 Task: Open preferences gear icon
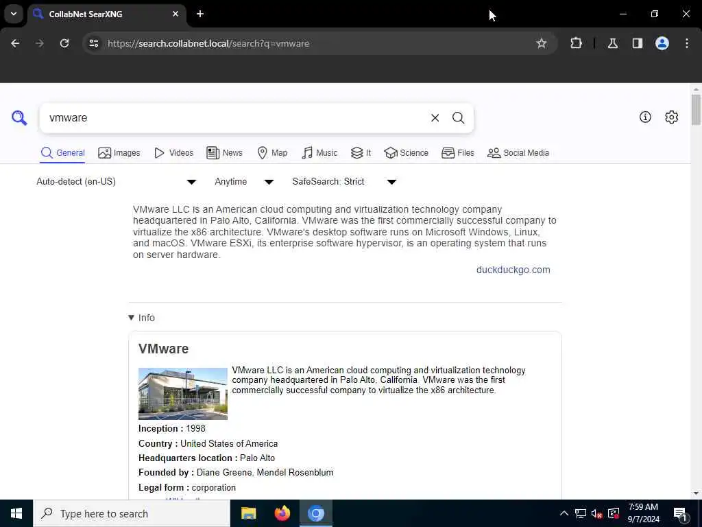click(x=671, y=117)
